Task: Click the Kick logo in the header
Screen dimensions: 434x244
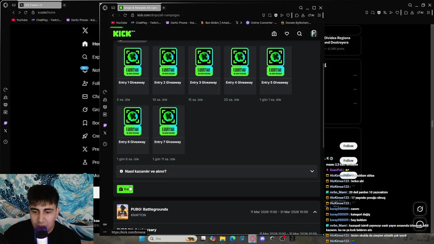Action: coord(124,34)
